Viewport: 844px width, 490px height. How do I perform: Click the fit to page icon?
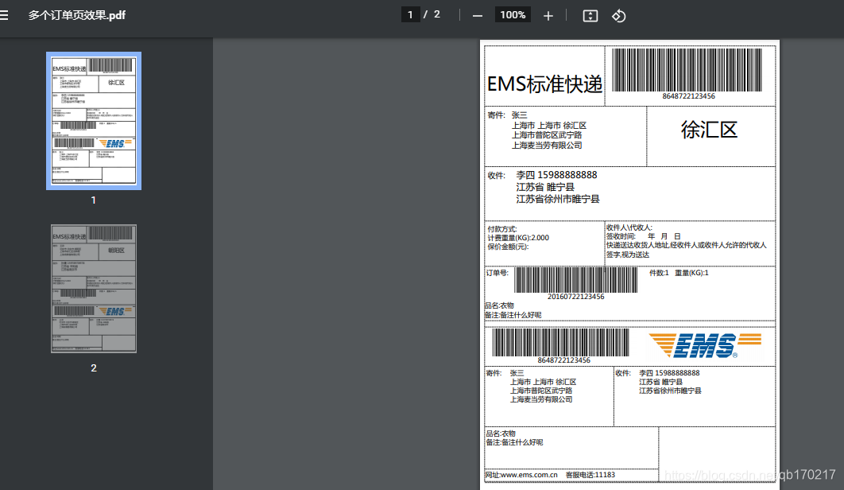590,16
